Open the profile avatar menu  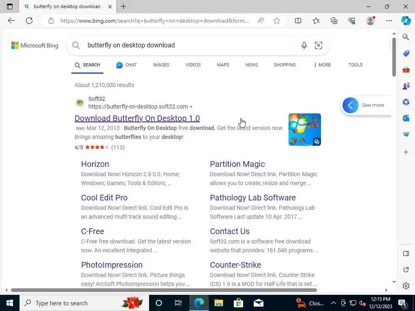point(370,21)
